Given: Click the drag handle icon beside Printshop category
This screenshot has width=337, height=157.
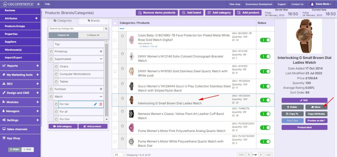Looking at the screenshot, I should [x=51, y=52].
